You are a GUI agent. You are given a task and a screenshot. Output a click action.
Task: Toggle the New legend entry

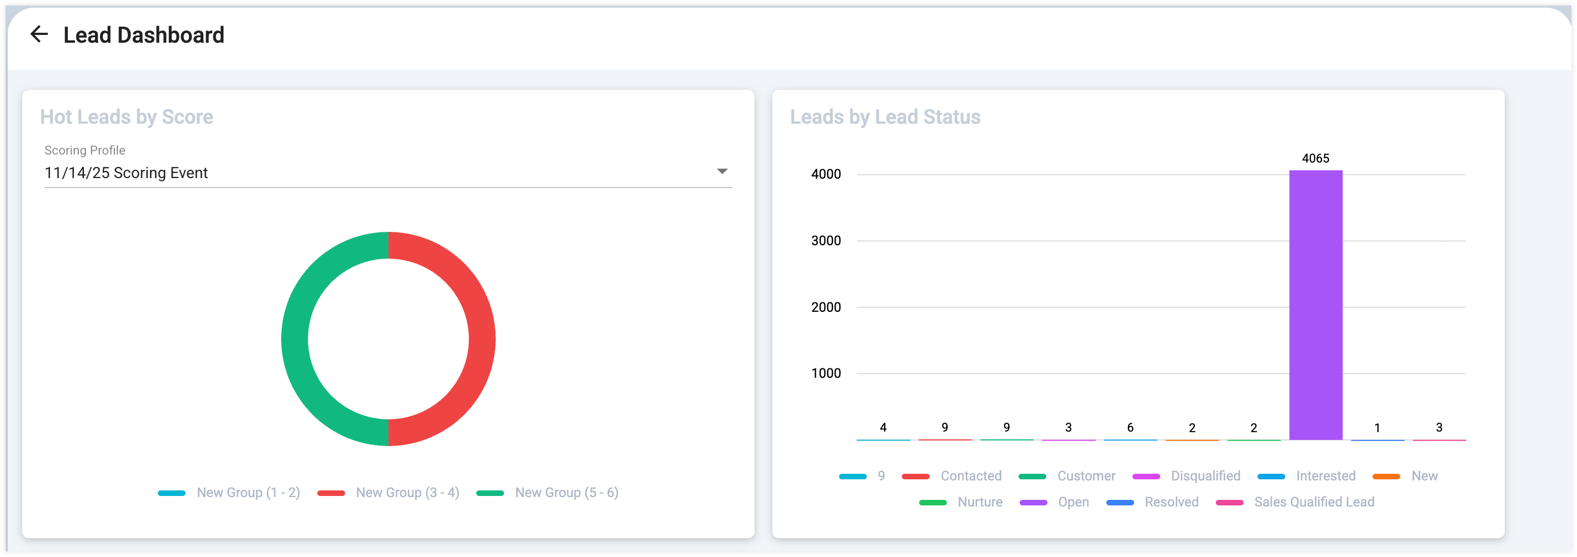click(x=1405, y=475)
